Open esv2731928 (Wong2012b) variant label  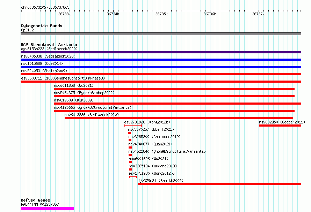coord(147,122)
